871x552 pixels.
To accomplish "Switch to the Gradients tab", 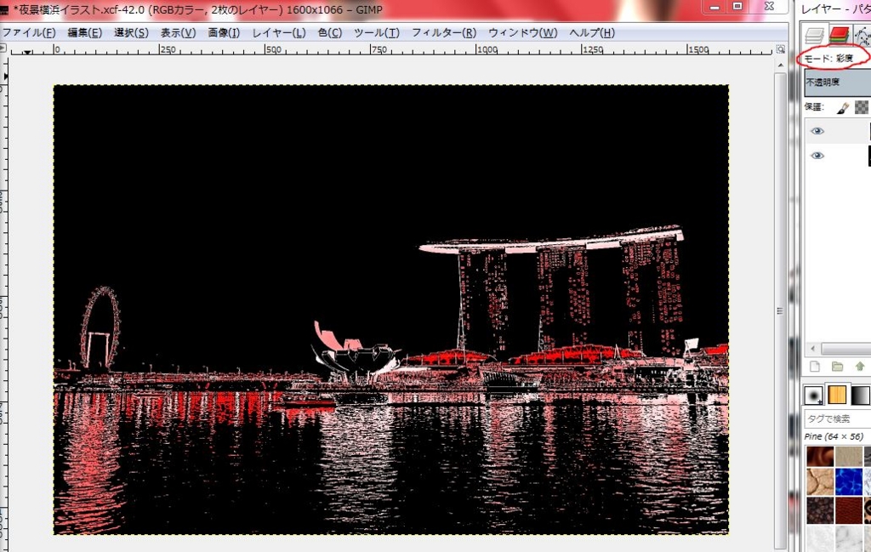I will (861, 396).
